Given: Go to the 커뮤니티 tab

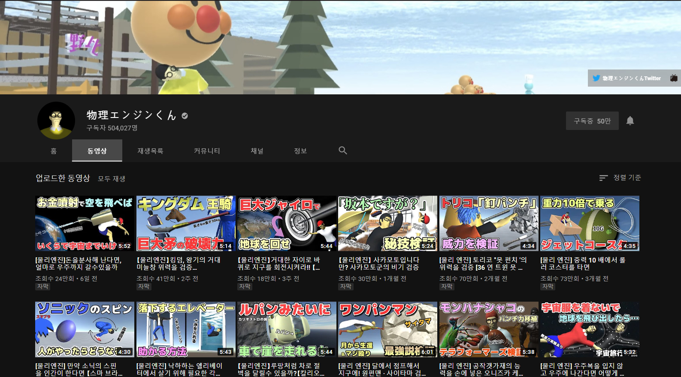Looking at the screenshot, I should (207, 151).
